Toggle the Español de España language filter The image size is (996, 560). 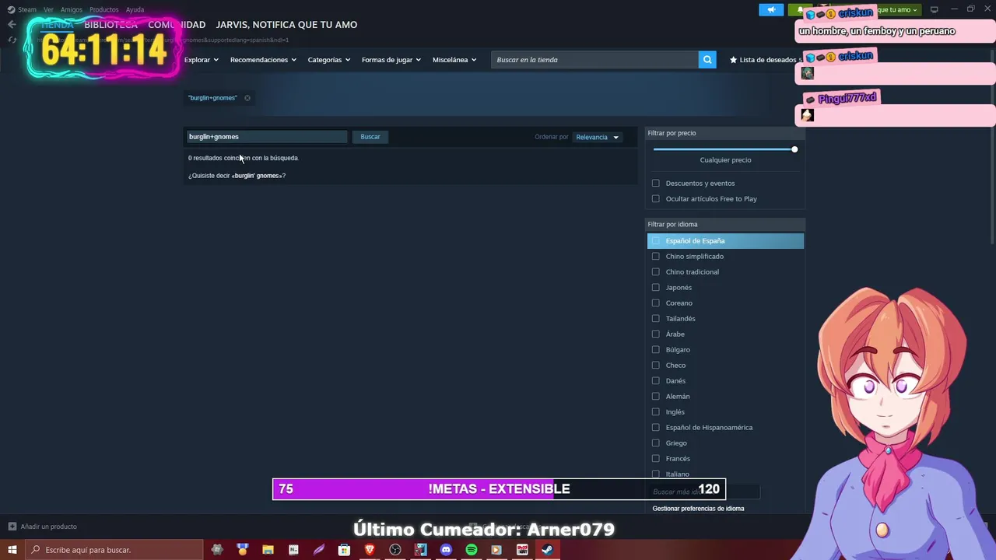[x=725, y=241]
